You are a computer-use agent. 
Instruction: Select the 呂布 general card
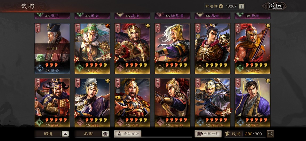(212, 49)
